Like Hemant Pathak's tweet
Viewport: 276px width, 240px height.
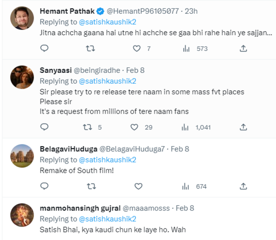pyautogui.click(x=136, y=48)
